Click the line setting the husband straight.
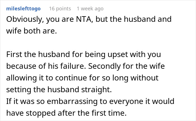This screenshot has height=121, width=196. tap(59, 90)
